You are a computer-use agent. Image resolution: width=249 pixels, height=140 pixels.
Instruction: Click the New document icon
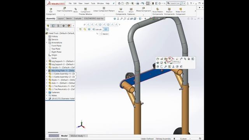point(123,3)
